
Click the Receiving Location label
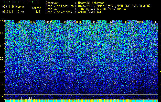60,6
